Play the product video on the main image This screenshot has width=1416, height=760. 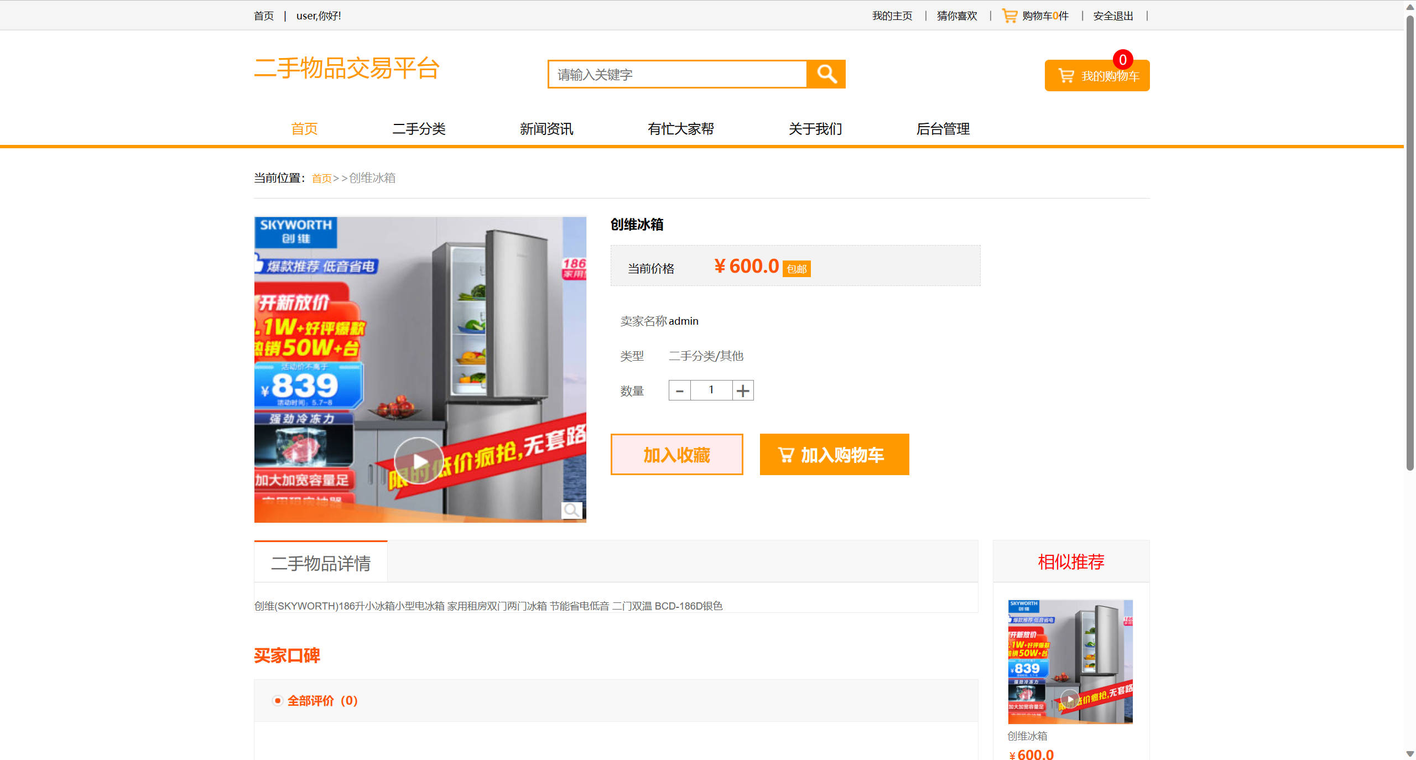(419, 459)
